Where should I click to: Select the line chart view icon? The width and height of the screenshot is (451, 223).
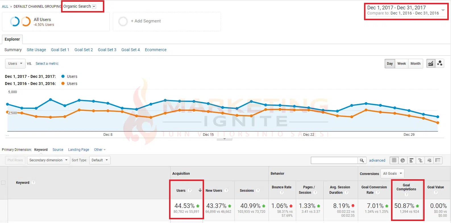click(431, 64)
